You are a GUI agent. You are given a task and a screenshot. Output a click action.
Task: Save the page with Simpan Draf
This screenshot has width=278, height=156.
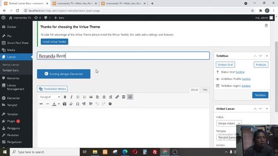click(x=225, y=65)
